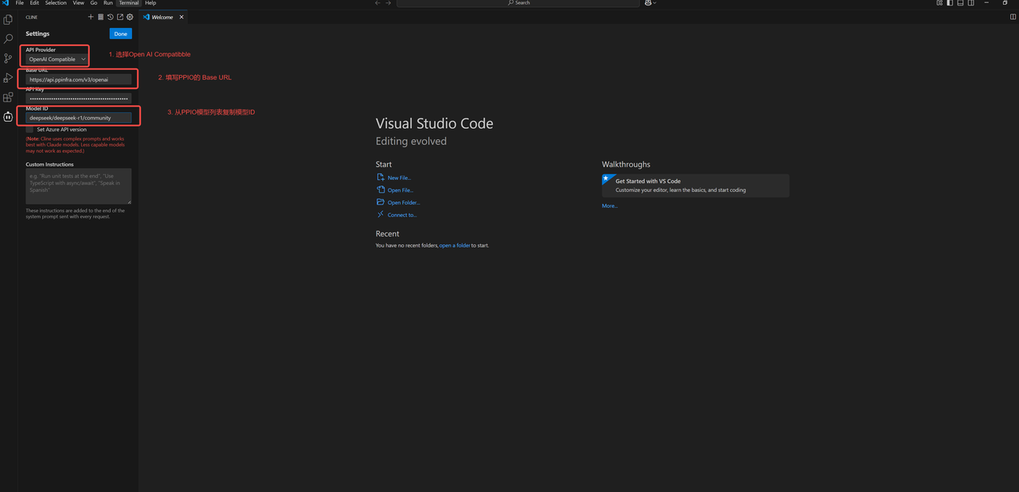Screen dimensions: 1019x492
Task: Enable the Set Azure API version checkbox
Action: (29, 129)
